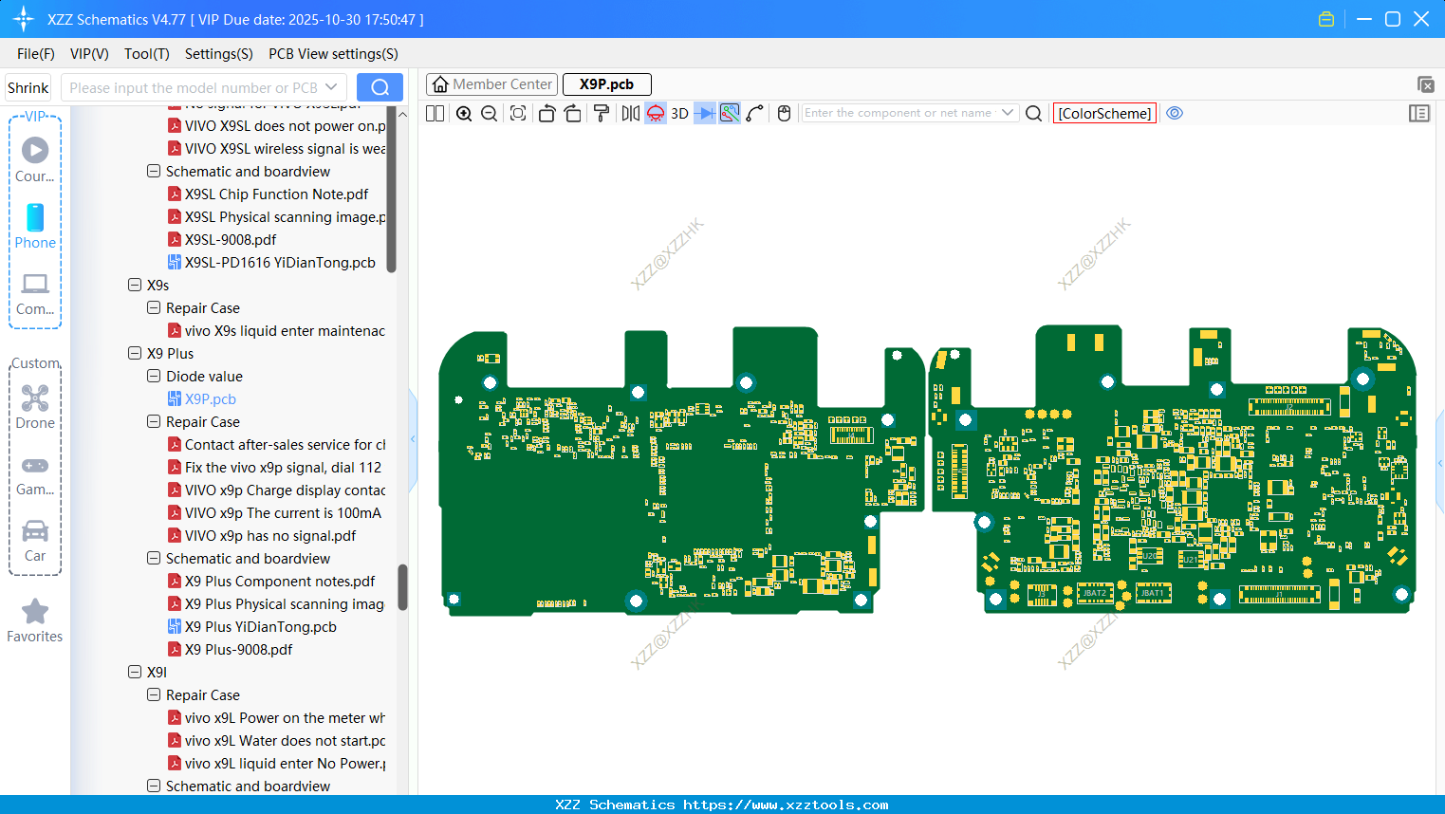Open the Game console category
This screenshot has height=814, width=1445.
coord(35,475)
